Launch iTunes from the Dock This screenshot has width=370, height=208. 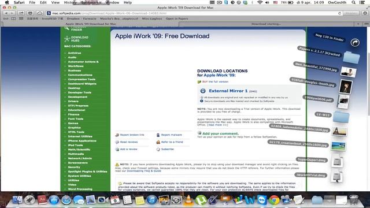(151, 200)
